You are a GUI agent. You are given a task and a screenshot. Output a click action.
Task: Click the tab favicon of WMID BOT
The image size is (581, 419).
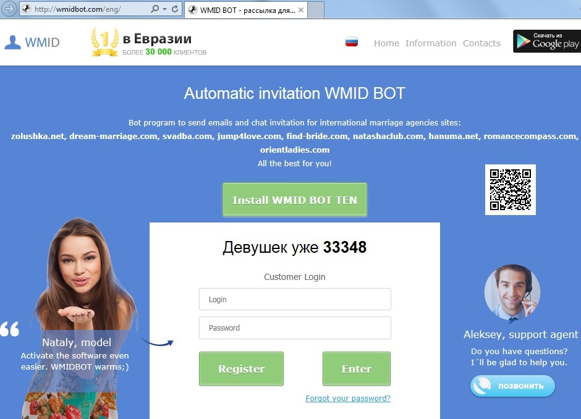click(193, 10)
